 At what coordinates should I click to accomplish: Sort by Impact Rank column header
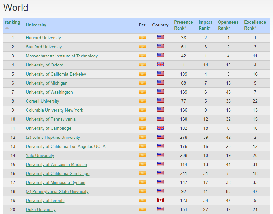click(x=205, y=25)
